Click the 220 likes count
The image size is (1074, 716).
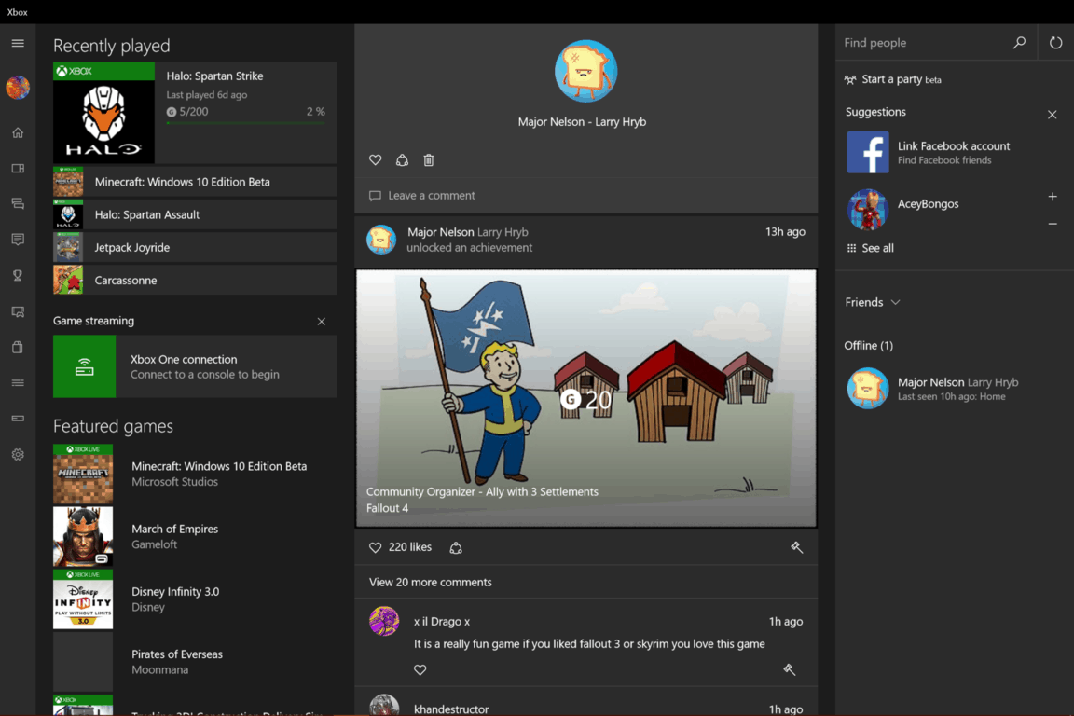tap(409, 547)
